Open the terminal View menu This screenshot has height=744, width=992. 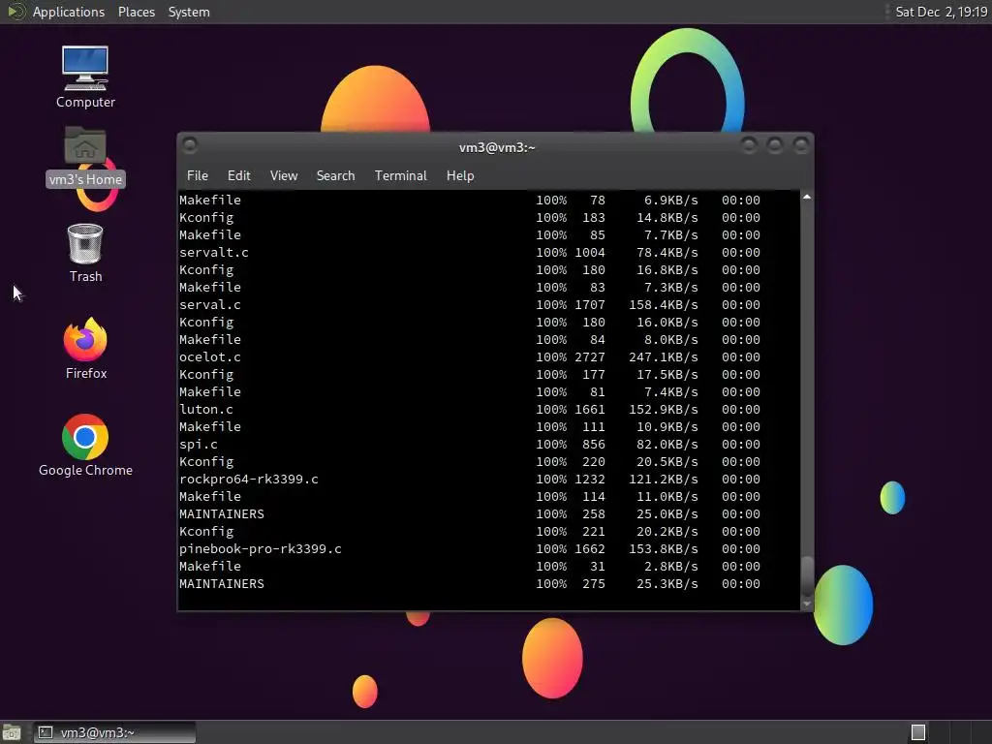coord(284,176)
